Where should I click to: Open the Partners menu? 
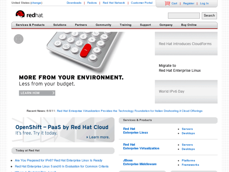coord(81,25)
